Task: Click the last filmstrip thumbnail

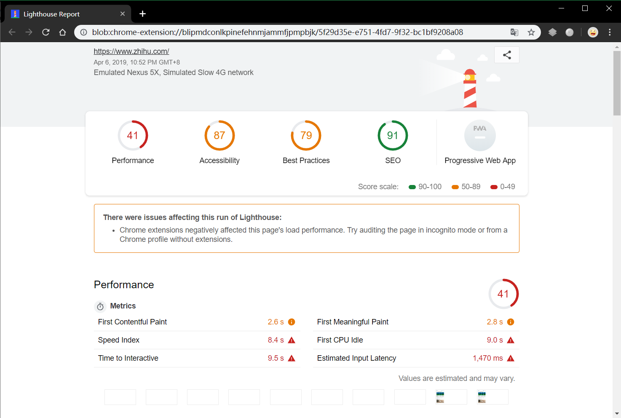Action: [x=493, y=397]
